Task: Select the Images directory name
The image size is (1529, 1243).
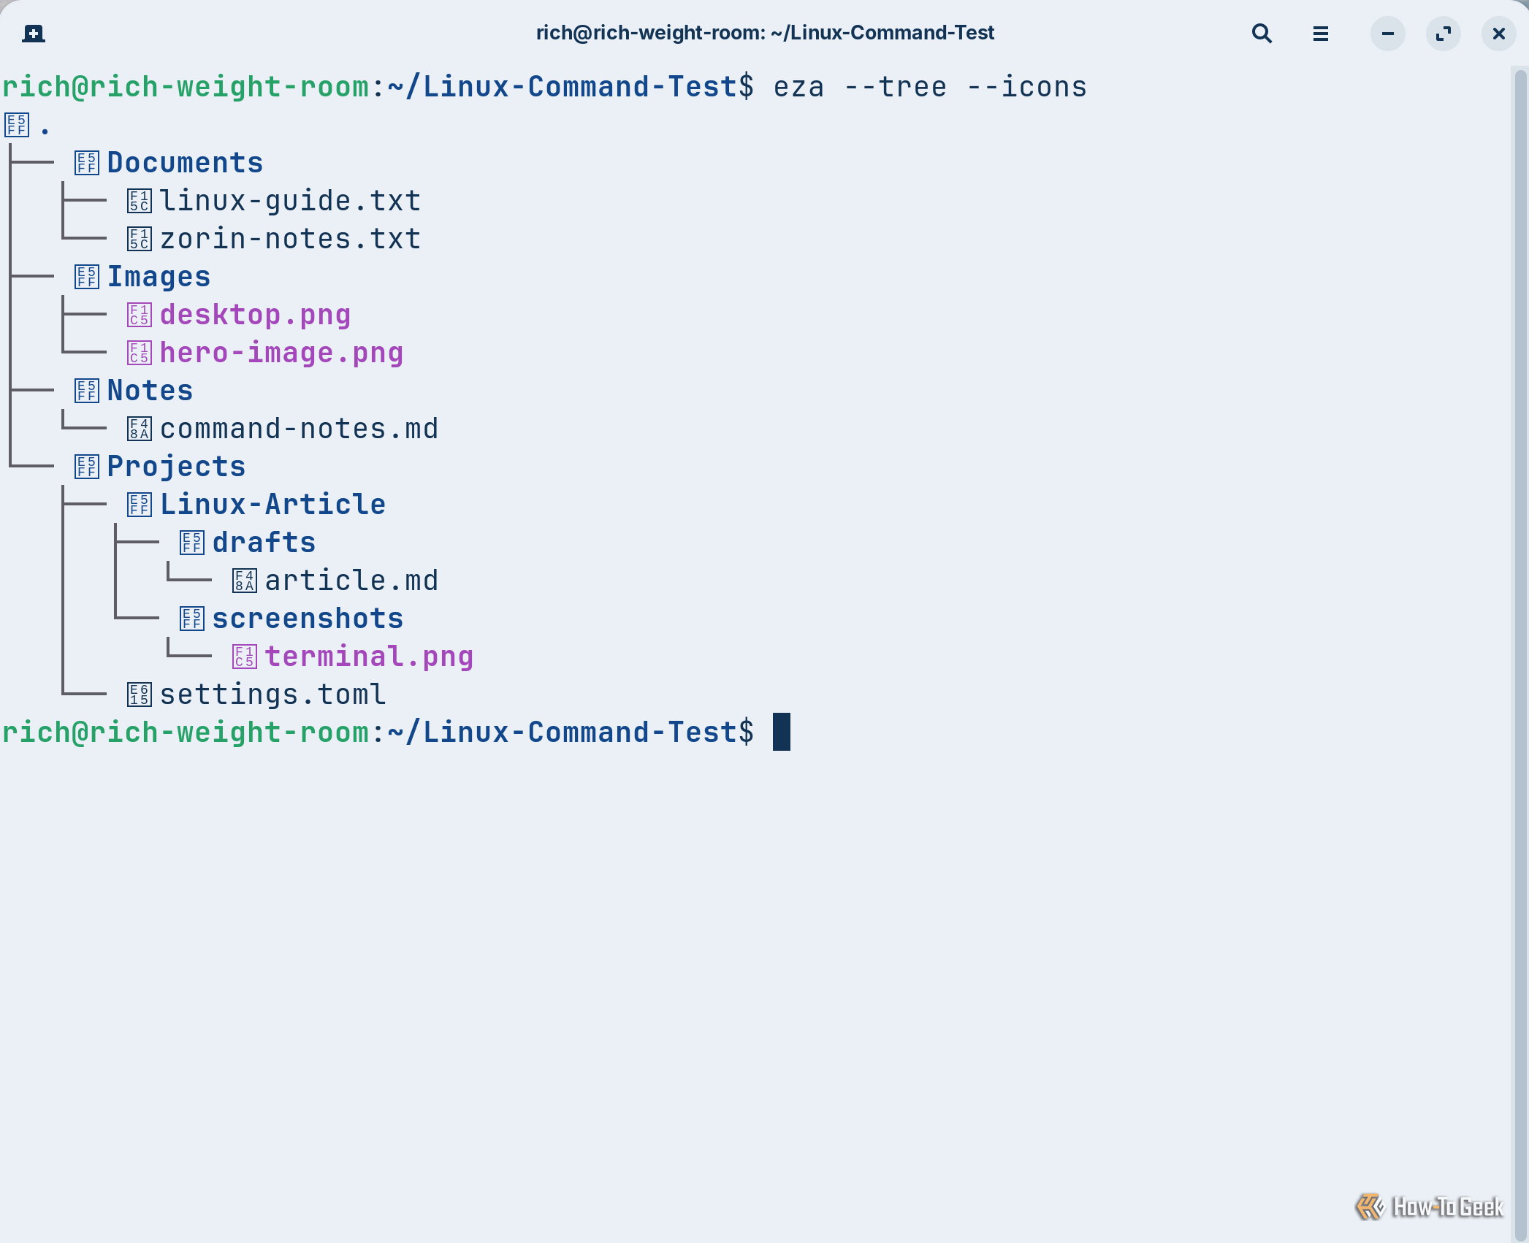Action: click(159, 277)
